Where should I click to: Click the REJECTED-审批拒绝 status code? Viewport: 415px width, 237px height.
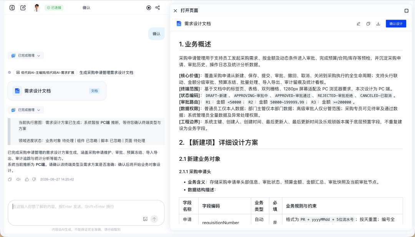click(x=335, y=95)
